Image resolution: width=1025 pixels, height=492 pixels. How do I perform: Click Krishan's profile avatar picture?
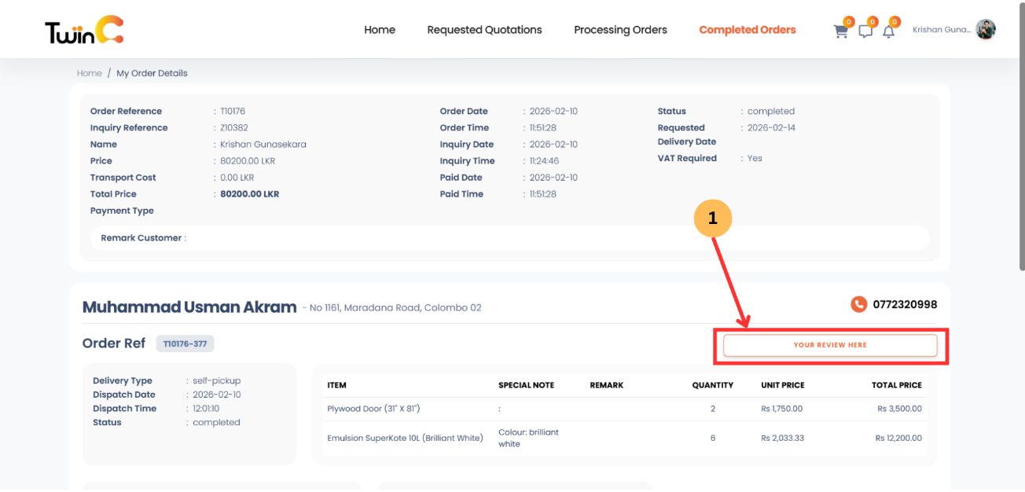point(986,29)
